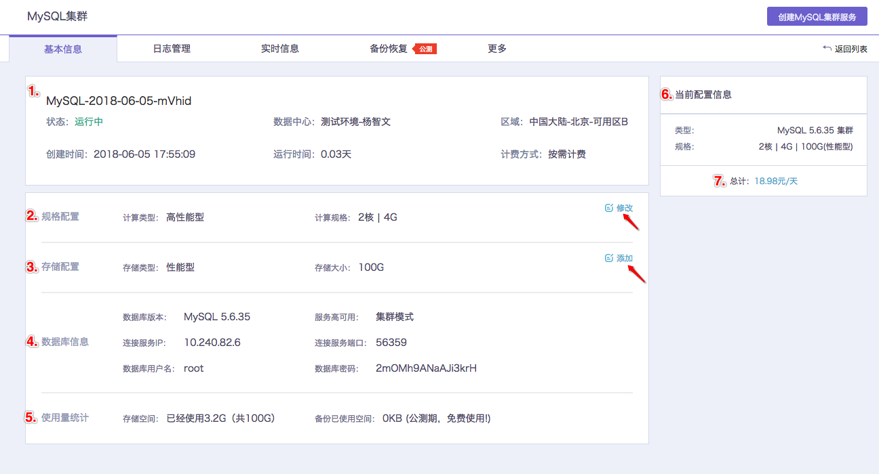Screen dimensions: 879x474
Task: Click the 数据库信息 section heading
Action: pyautogui.click(x=65, y=342)
